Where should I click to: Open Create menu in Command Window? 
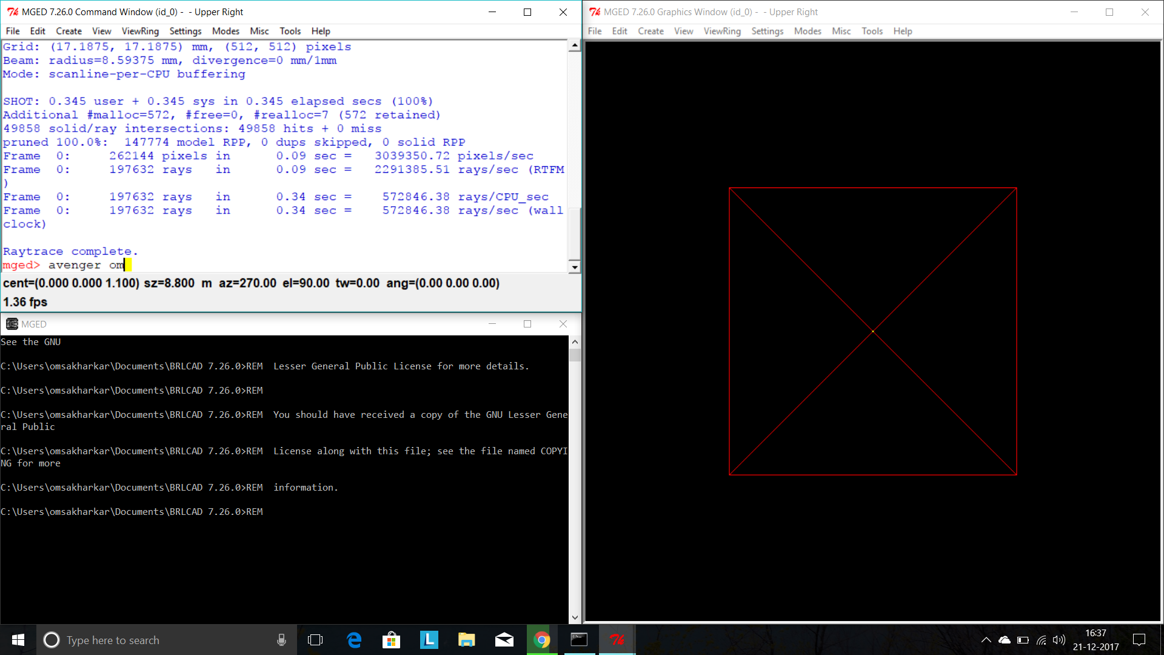(69, 31)
